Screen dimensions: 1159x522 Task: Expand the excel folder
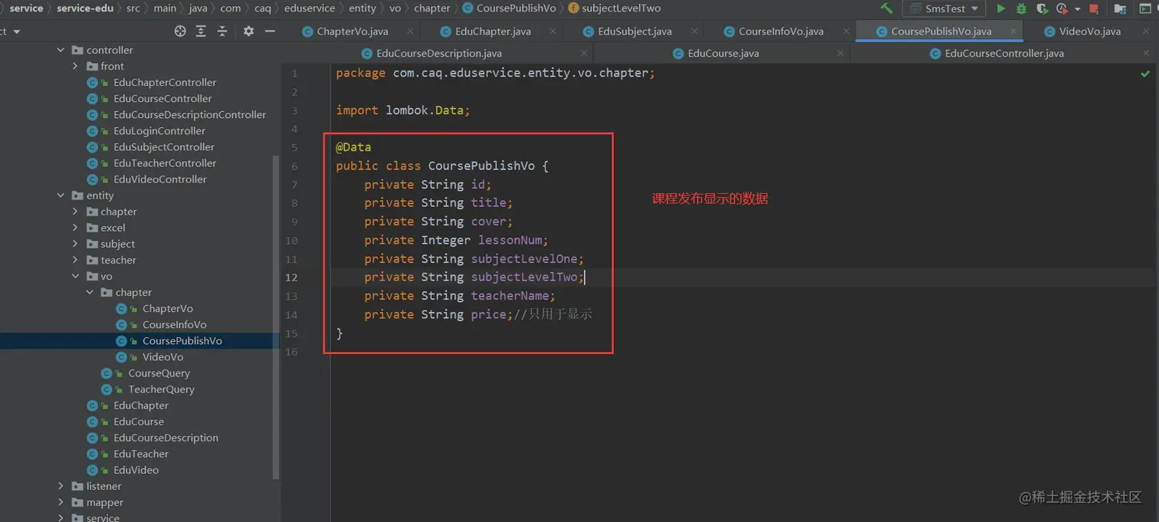coord(75,228)
